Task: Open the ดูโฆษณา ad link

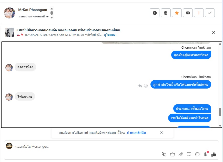Action: click(x=110, y=35)
